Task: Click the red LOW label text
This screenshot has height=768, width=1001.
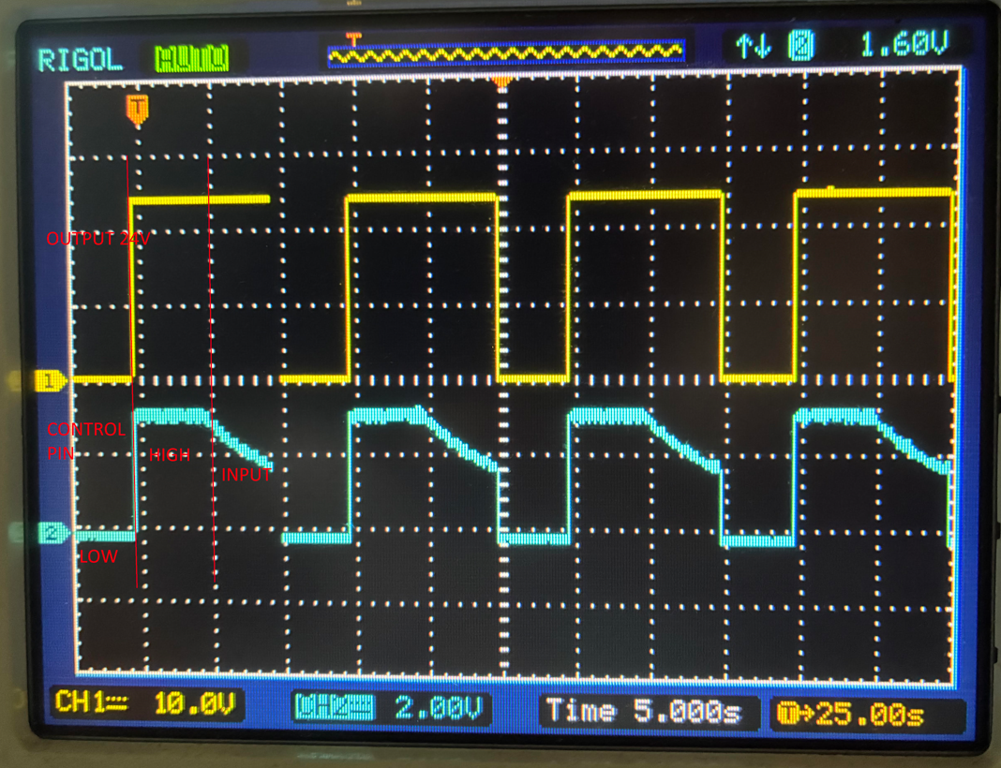Action: point(98,556)
